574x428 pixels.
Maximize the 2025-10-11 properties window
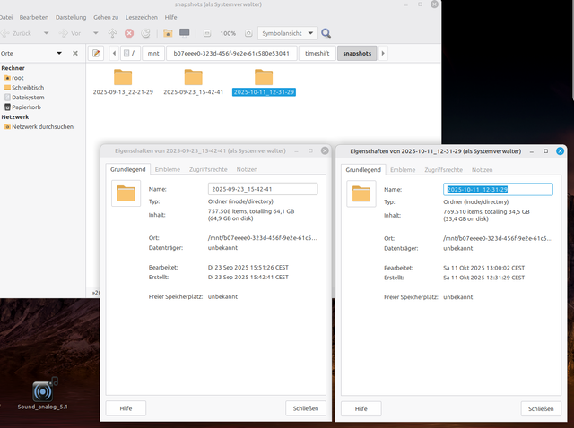click(546, 151)
